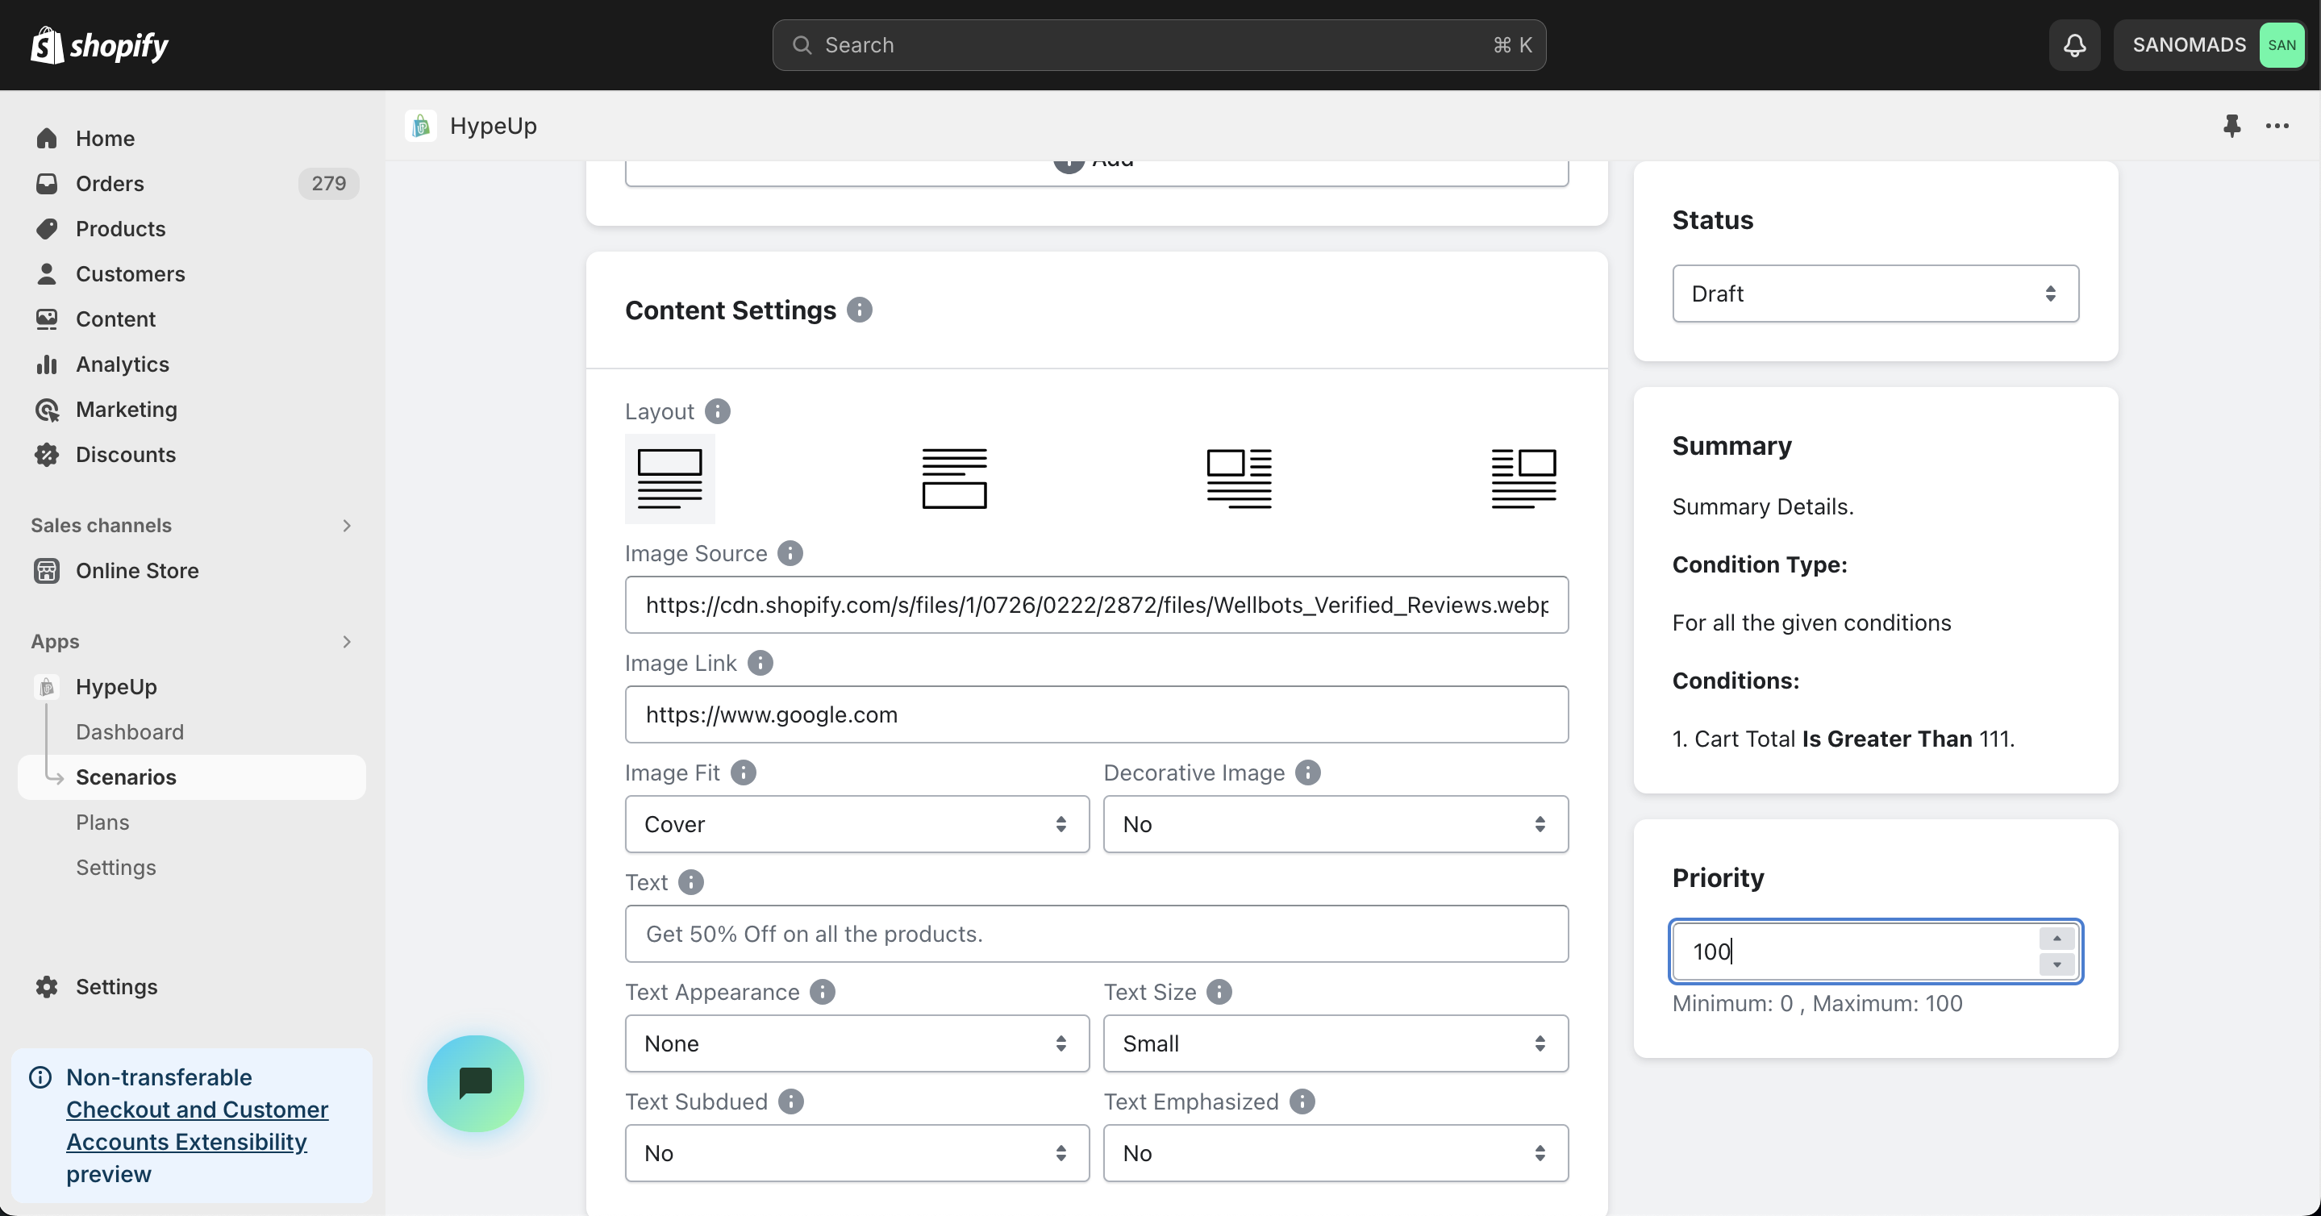Select the text-above-image layout option
2321x1216 pixels.
[954, 478]
